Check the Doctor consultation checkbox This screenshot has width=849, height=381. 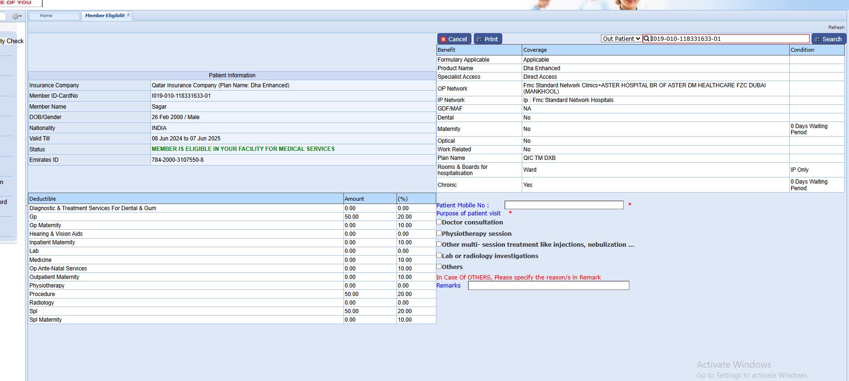pos(439,222)
